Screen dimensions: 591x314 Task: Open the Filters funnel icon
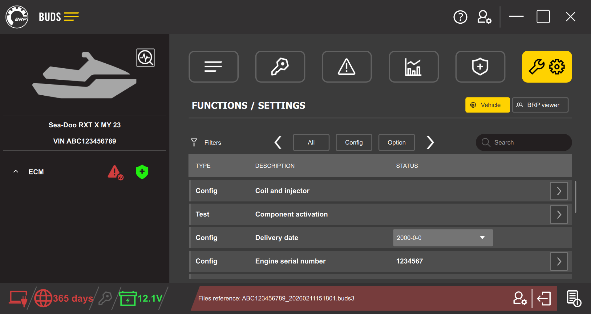pos(194,142)
